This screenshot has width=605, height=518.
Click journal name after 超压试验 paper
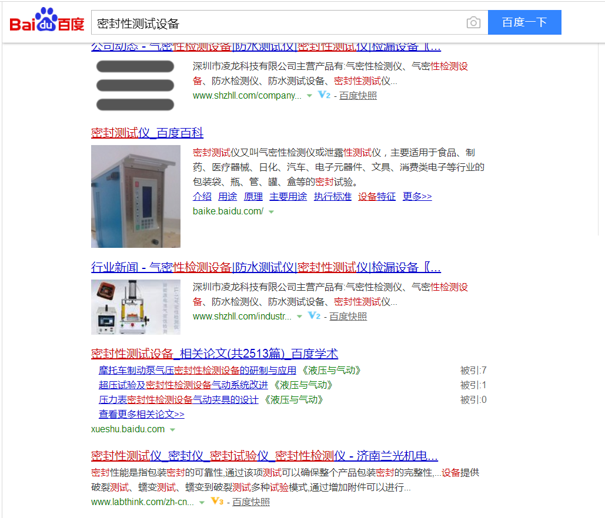click(303, 385)
